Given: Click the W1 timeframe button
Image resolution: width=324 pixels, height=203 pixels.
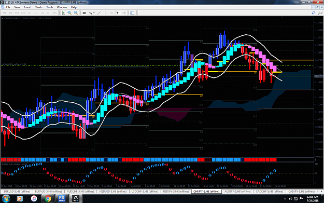Looking at the screenshot, I should [49, 13].
